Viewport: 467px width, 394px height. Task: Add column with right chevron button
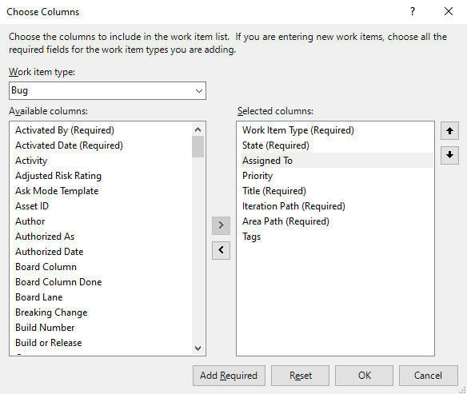click(221, 225)
